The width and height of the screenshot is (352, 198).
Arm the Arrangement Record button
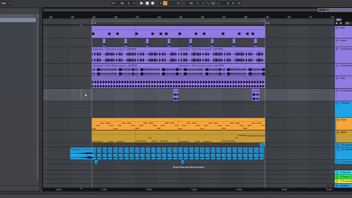point(153,3)
